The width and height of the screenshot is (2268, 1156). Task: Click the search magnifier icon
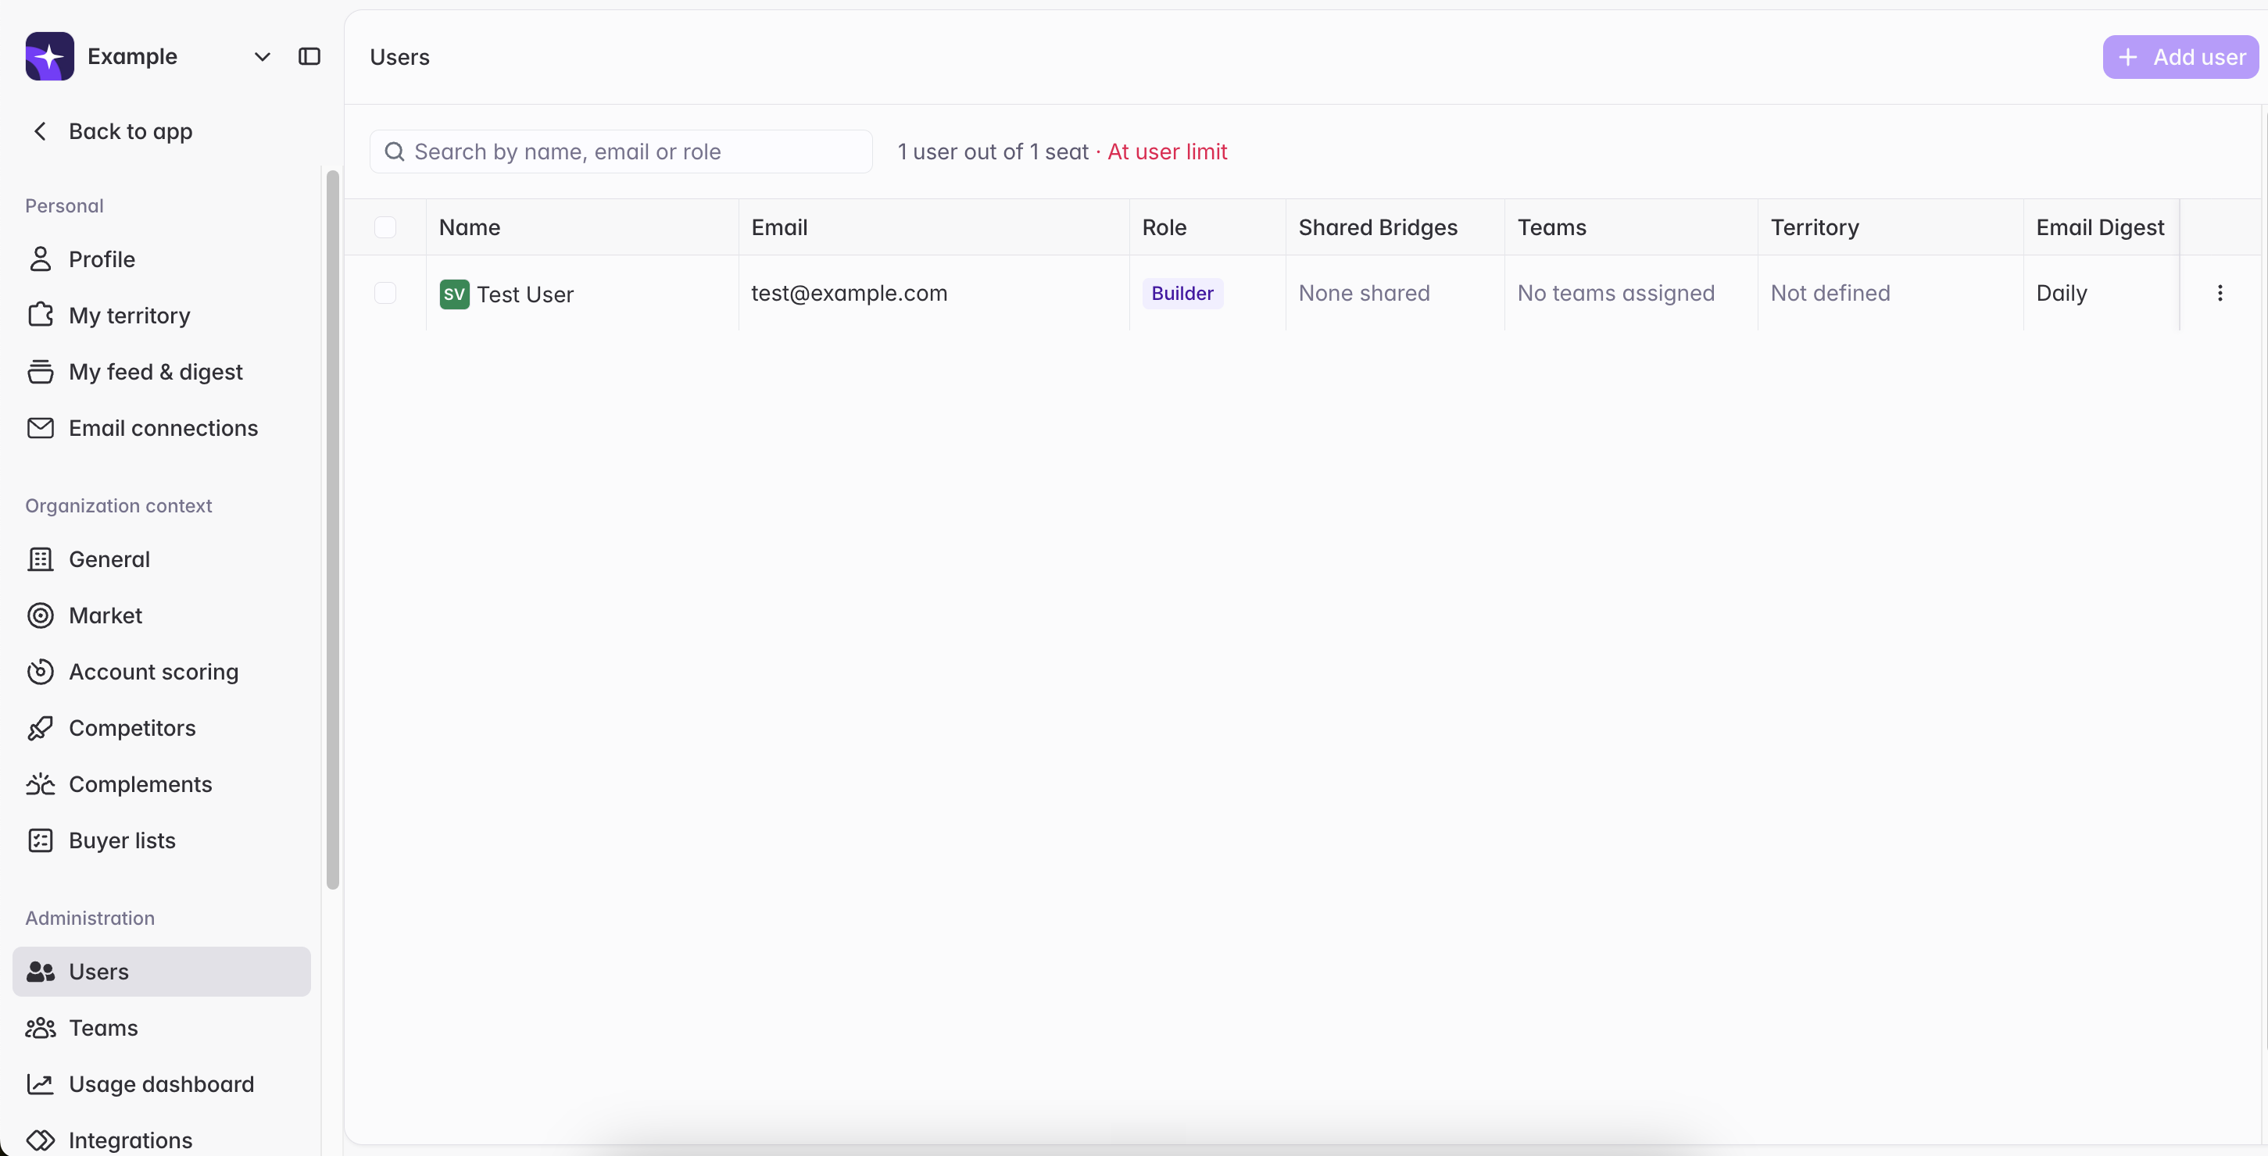395,152
